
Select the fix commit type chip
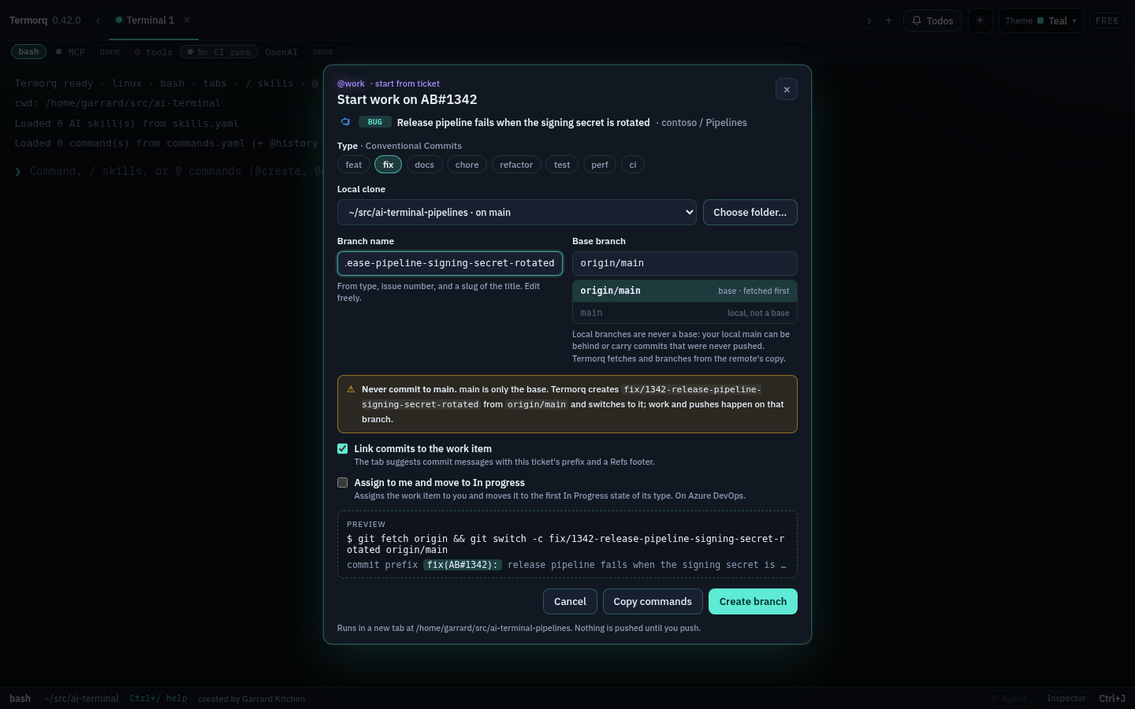(388, 165)
